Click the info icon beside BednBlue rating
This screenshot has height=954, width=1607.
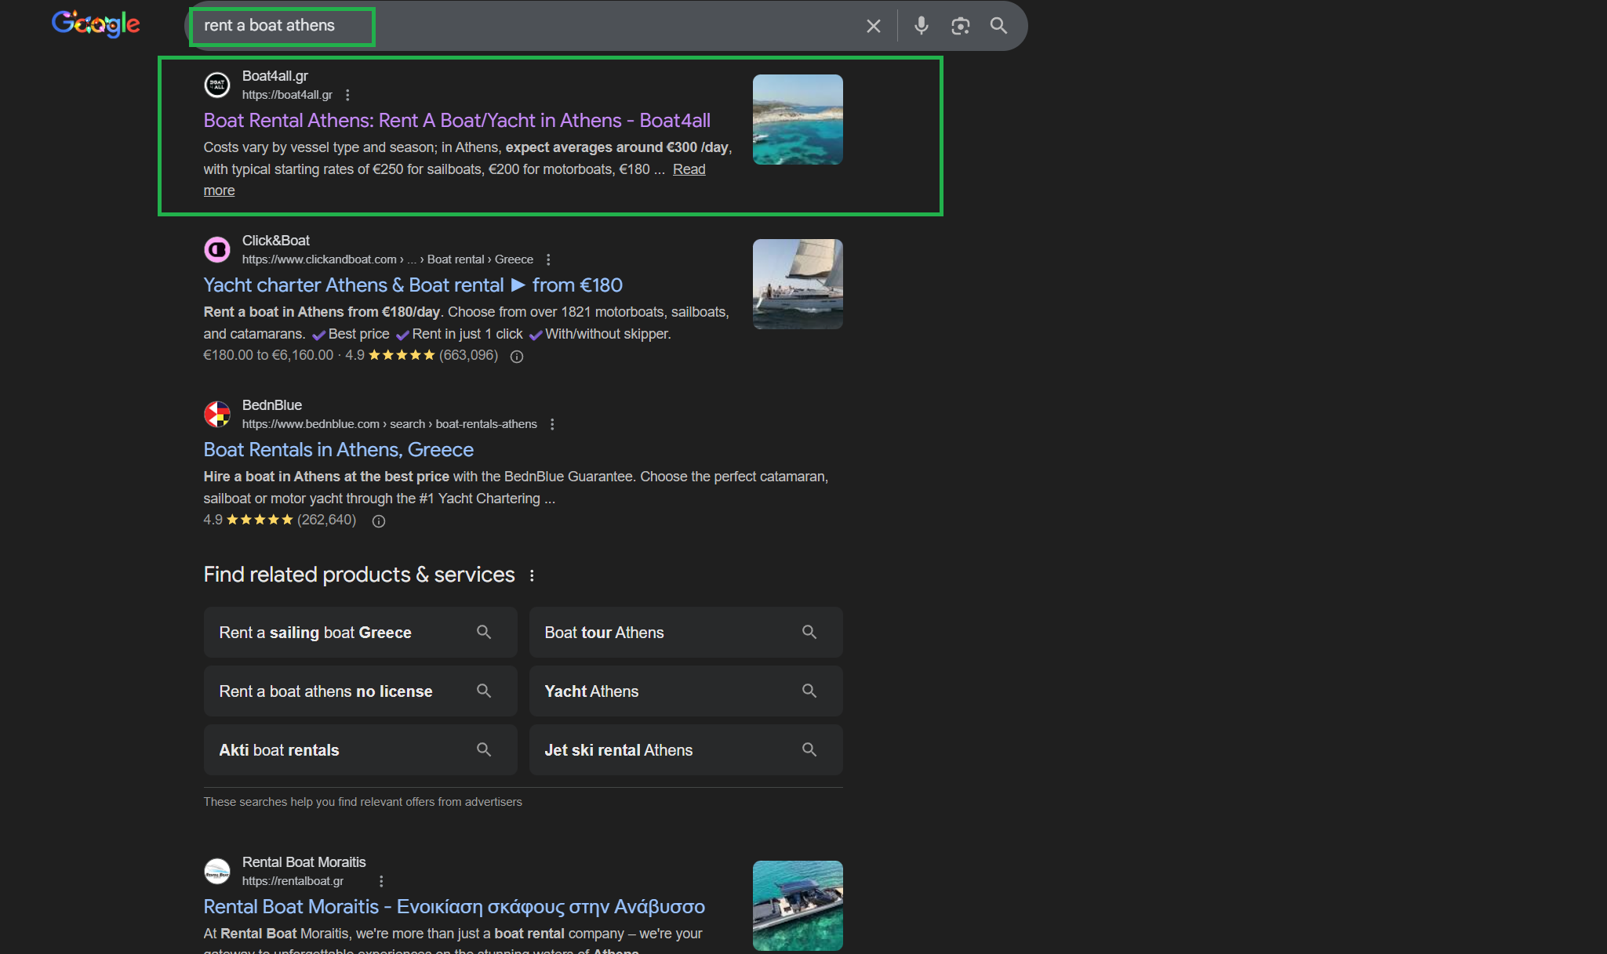click(x=378, y=521)
